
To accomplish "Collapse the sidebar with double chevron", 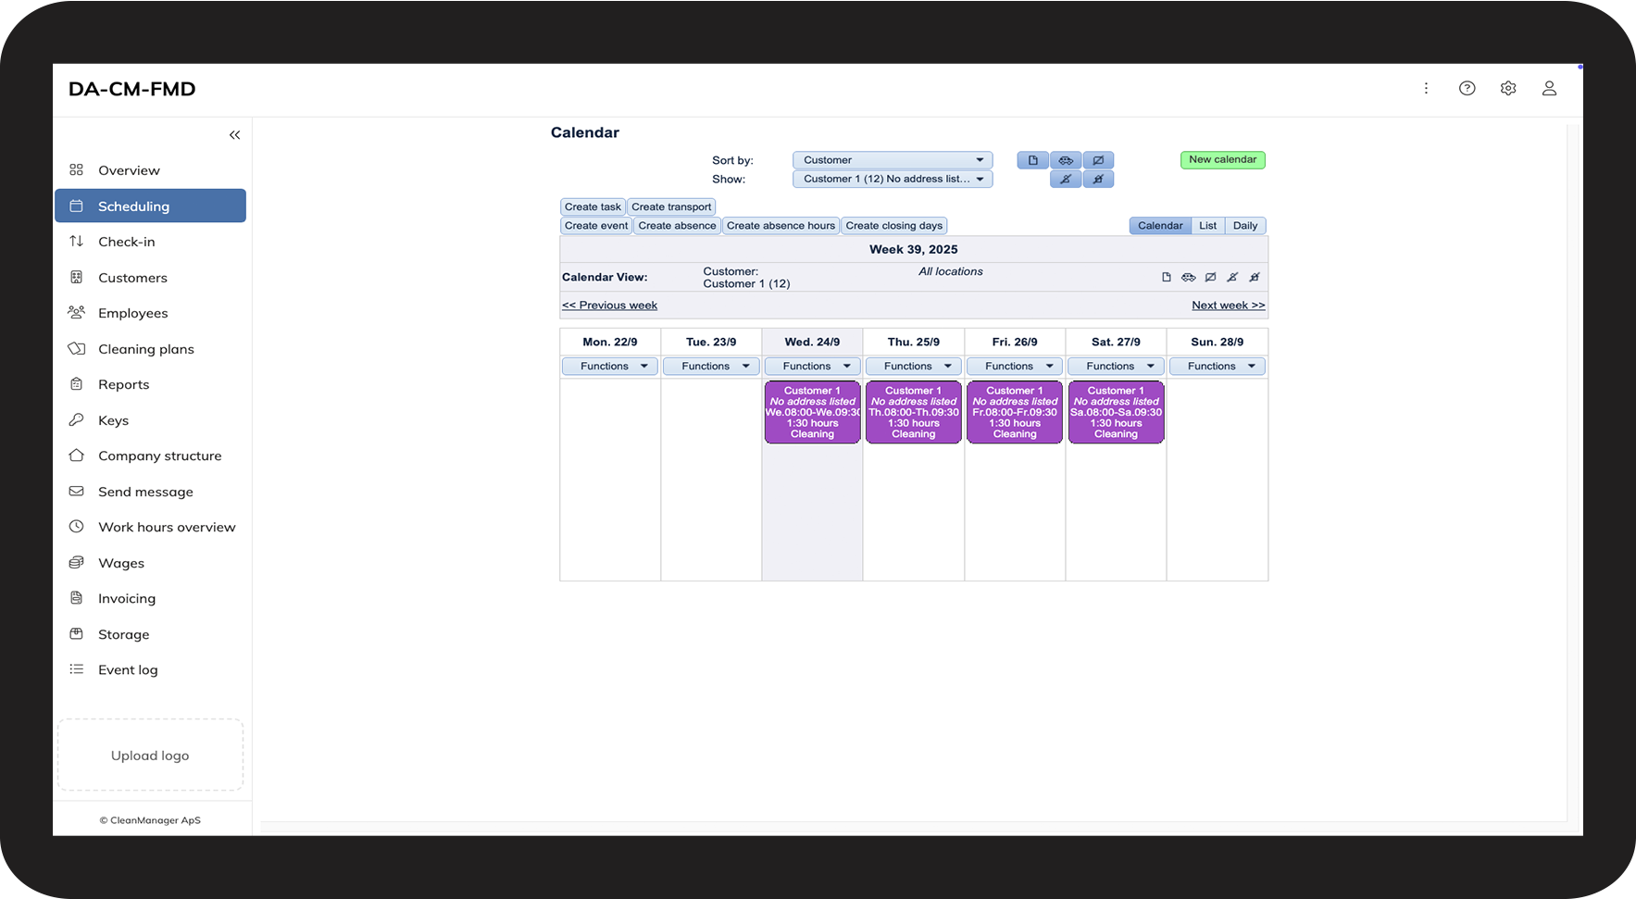I will [x=234, y=135].
